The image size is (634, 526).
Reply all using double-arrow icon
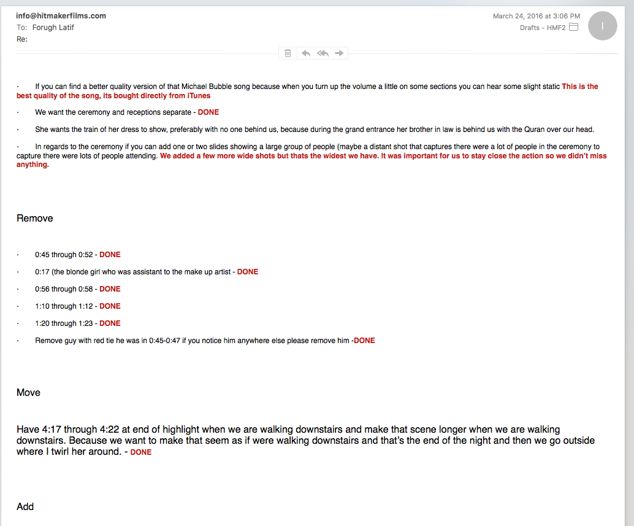323,53
